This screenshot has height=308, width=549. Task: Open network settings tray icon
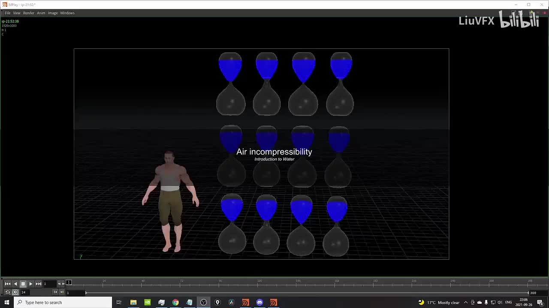coord(493,302)
